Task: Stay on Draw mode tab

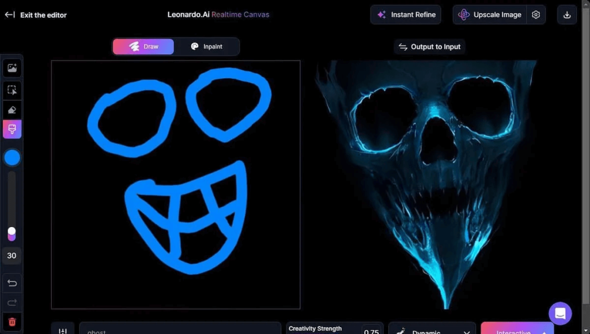Action: pyautogui.click(x=143, y=47)
